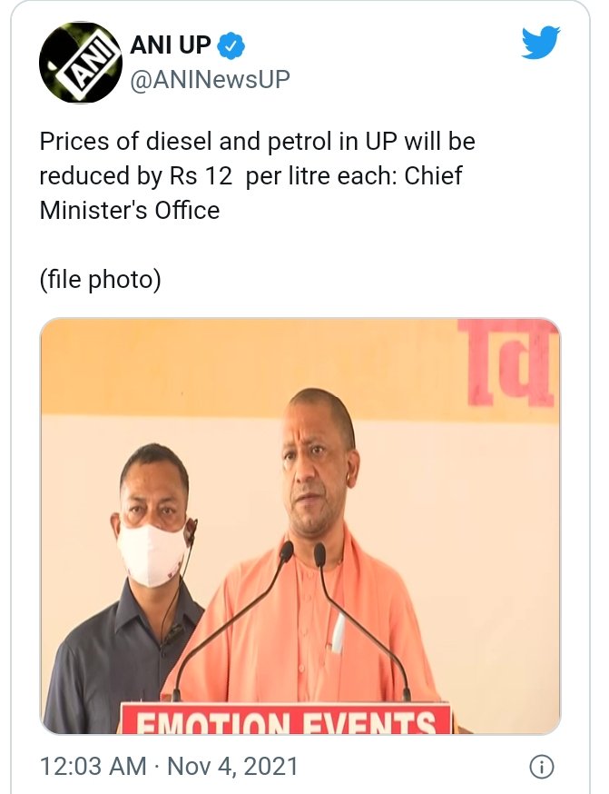
Task: Click the ANI profile avatar
Action: coord(80,64)
